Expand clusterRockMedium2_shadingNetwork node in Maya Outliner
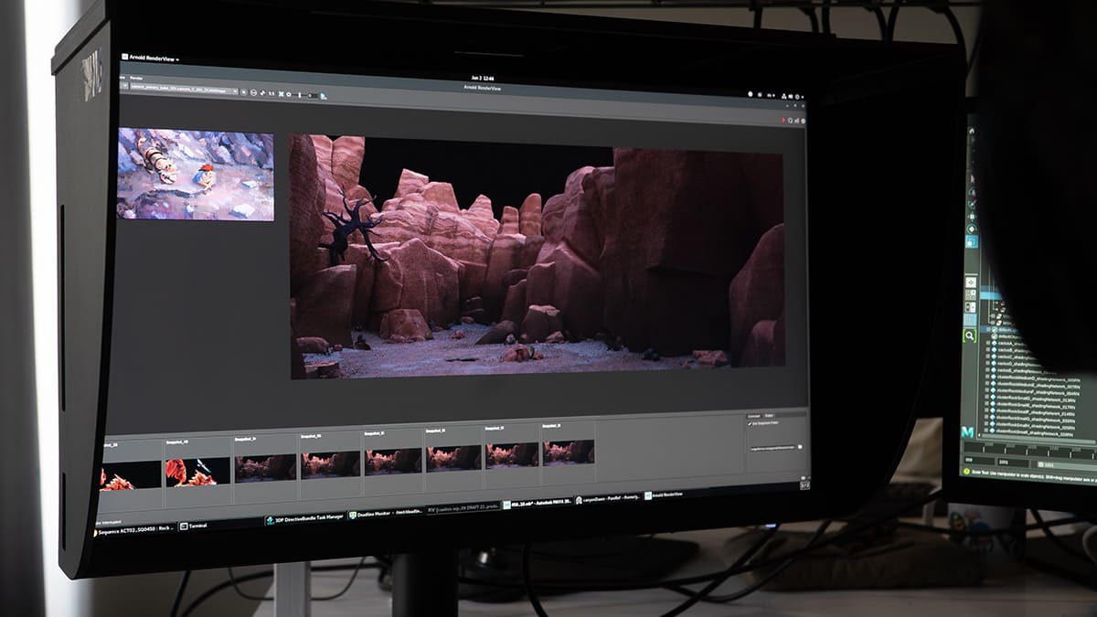The image size is (1097, 617). tap(987, 392)
